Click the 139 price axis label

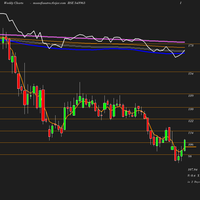pos(191,96)
